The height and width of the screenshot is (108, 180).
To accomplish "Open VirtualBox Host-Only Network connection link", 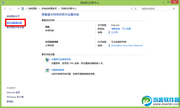I will tap(127, 46).
